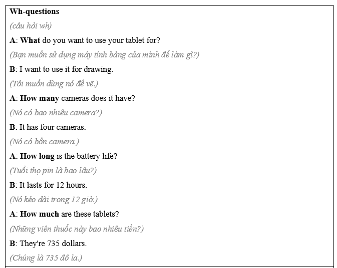Click the bold word "What"
The width and height of the screenshot is (337, 268).
pos(30,40)
